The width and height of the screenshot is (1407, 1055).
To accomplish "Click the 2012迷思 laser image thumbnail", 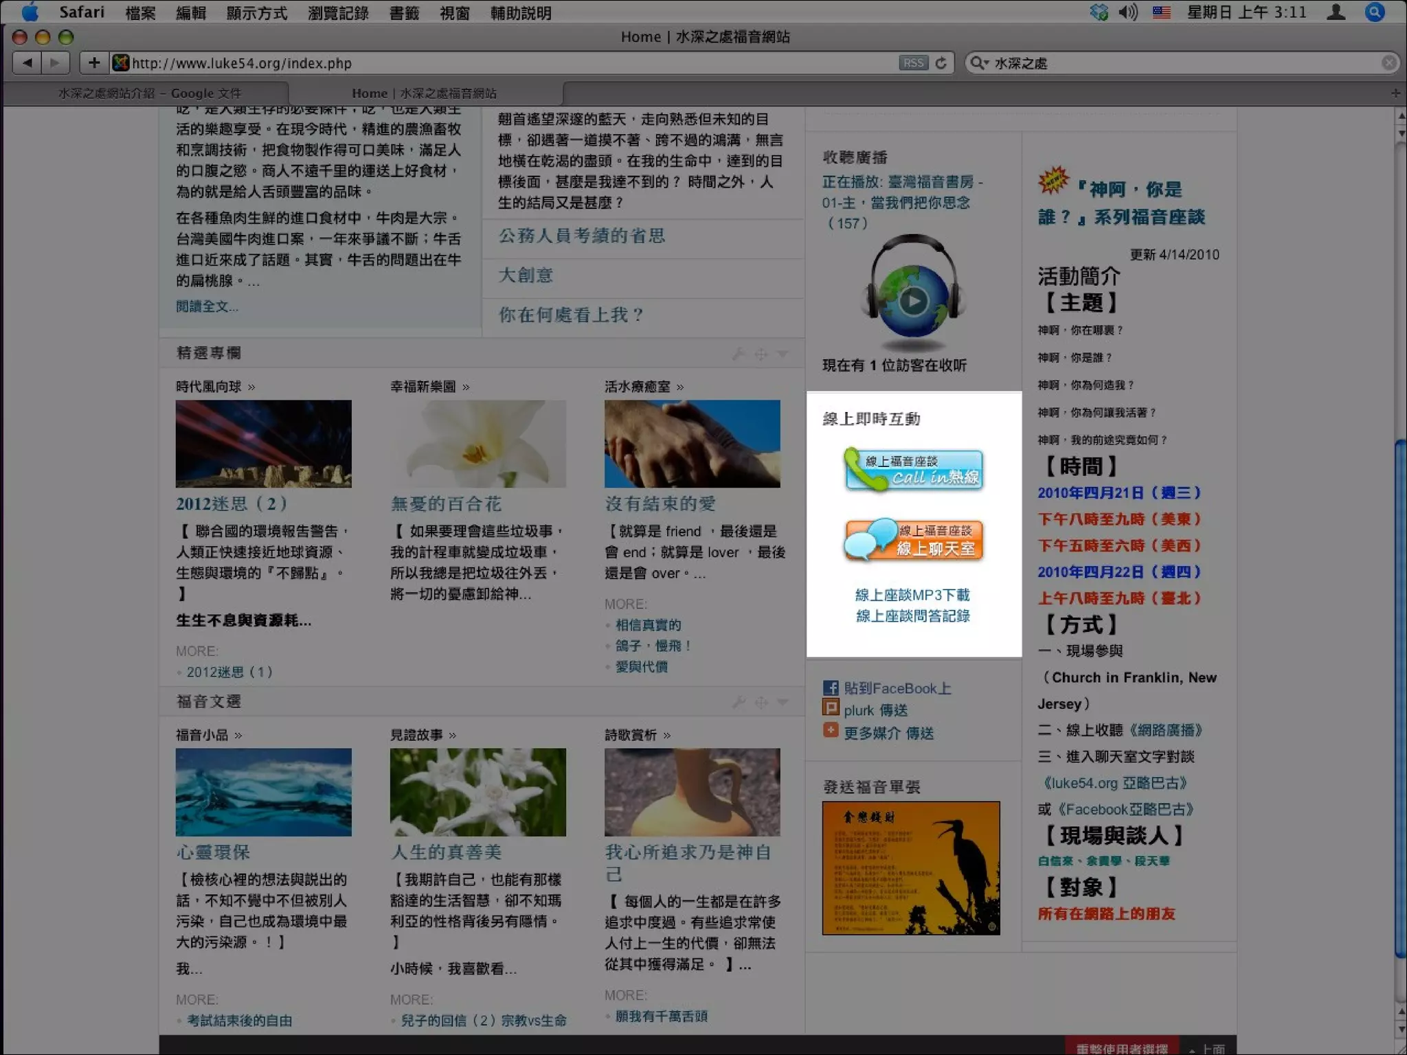I will click(x=263, y=444).
